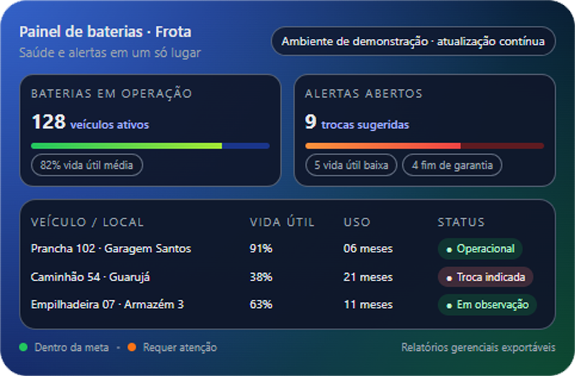Click the Vida útil column header

(x=282, y=222)
